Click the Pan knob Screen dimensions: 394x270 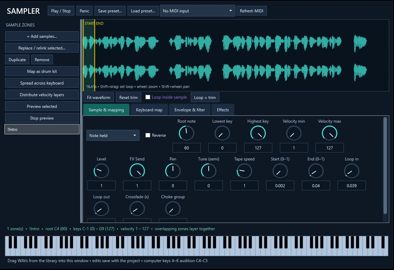coord(173,171)
